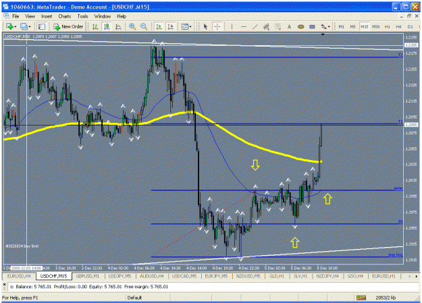Switch to EURUSD,H1 chart tab
The height and width of the screenshot is (303, 422).
384,276
